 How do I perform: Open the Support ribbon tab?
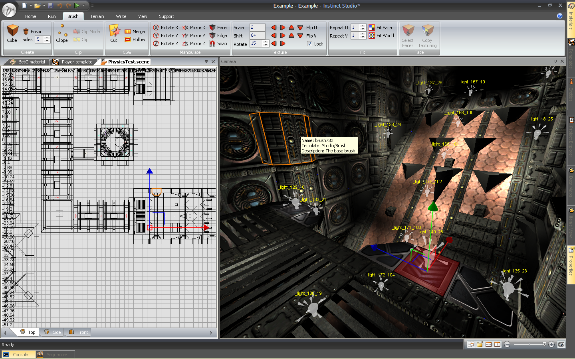click(167, 16)
